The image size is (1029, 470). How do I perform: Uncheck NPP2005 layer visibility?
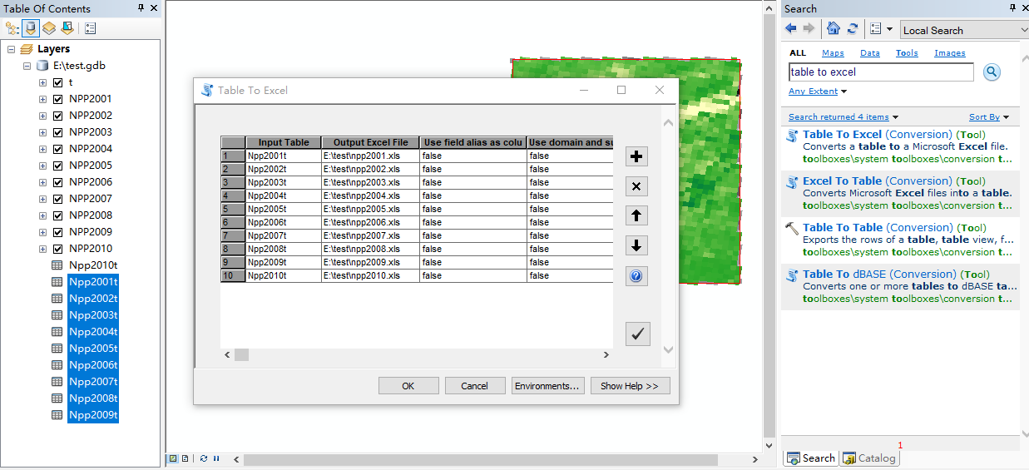[x=57, y=166]
